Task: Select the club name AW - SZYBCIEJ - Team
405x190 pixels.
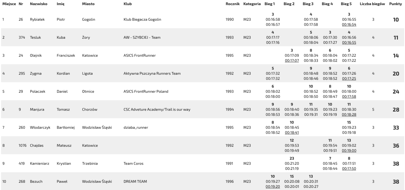Action: coord(142,37)
